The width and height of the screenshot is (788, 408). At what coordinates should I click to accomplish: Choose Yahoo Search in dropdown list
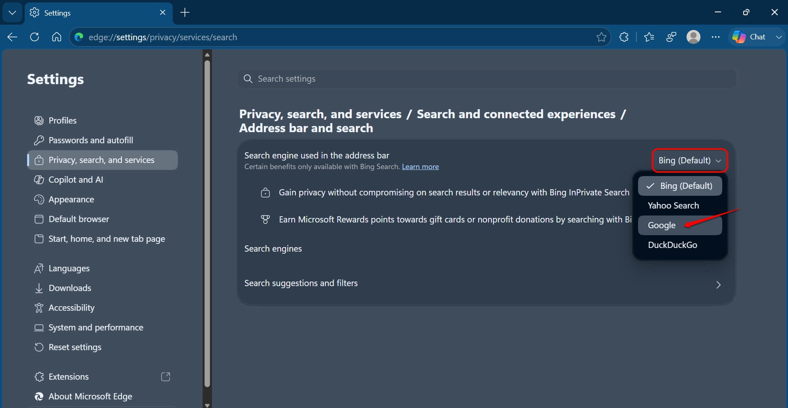[680, 206]
